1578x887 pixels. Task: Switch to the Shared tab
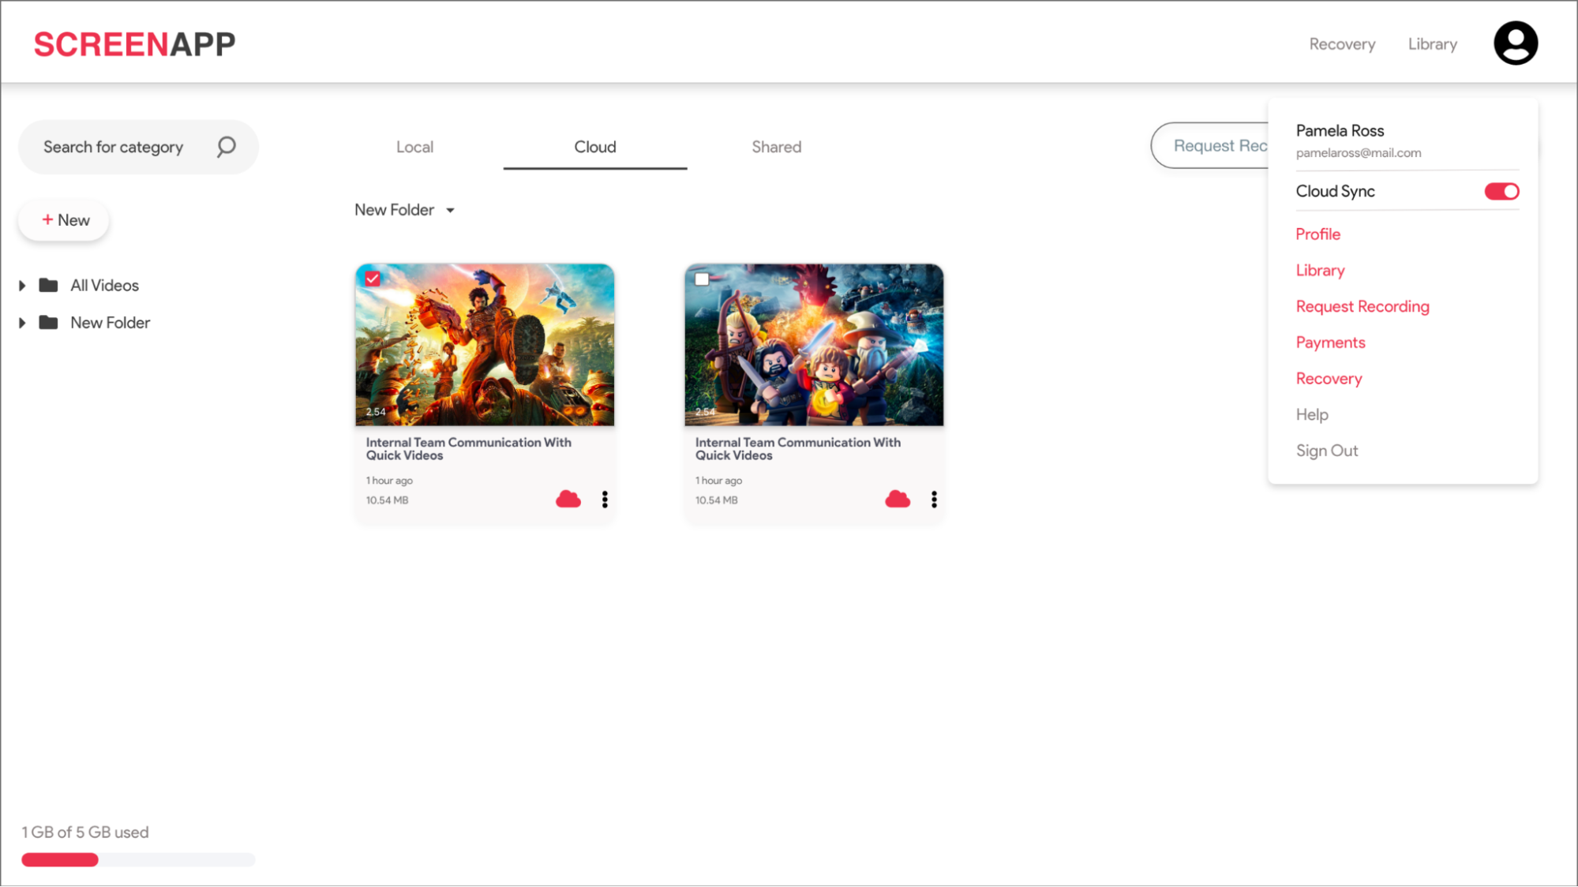click(776, 147)
